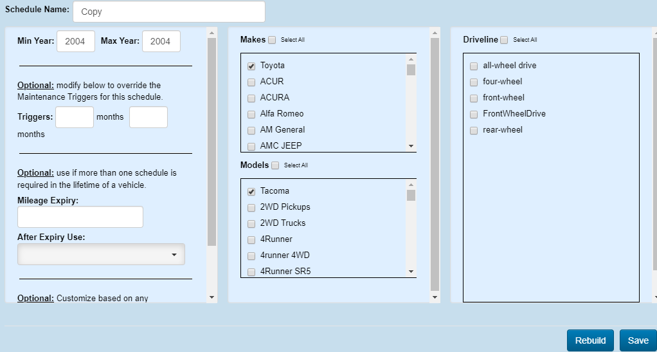Select the Mileage Expiry input field

pyautogui.click(x=80, y=217)
